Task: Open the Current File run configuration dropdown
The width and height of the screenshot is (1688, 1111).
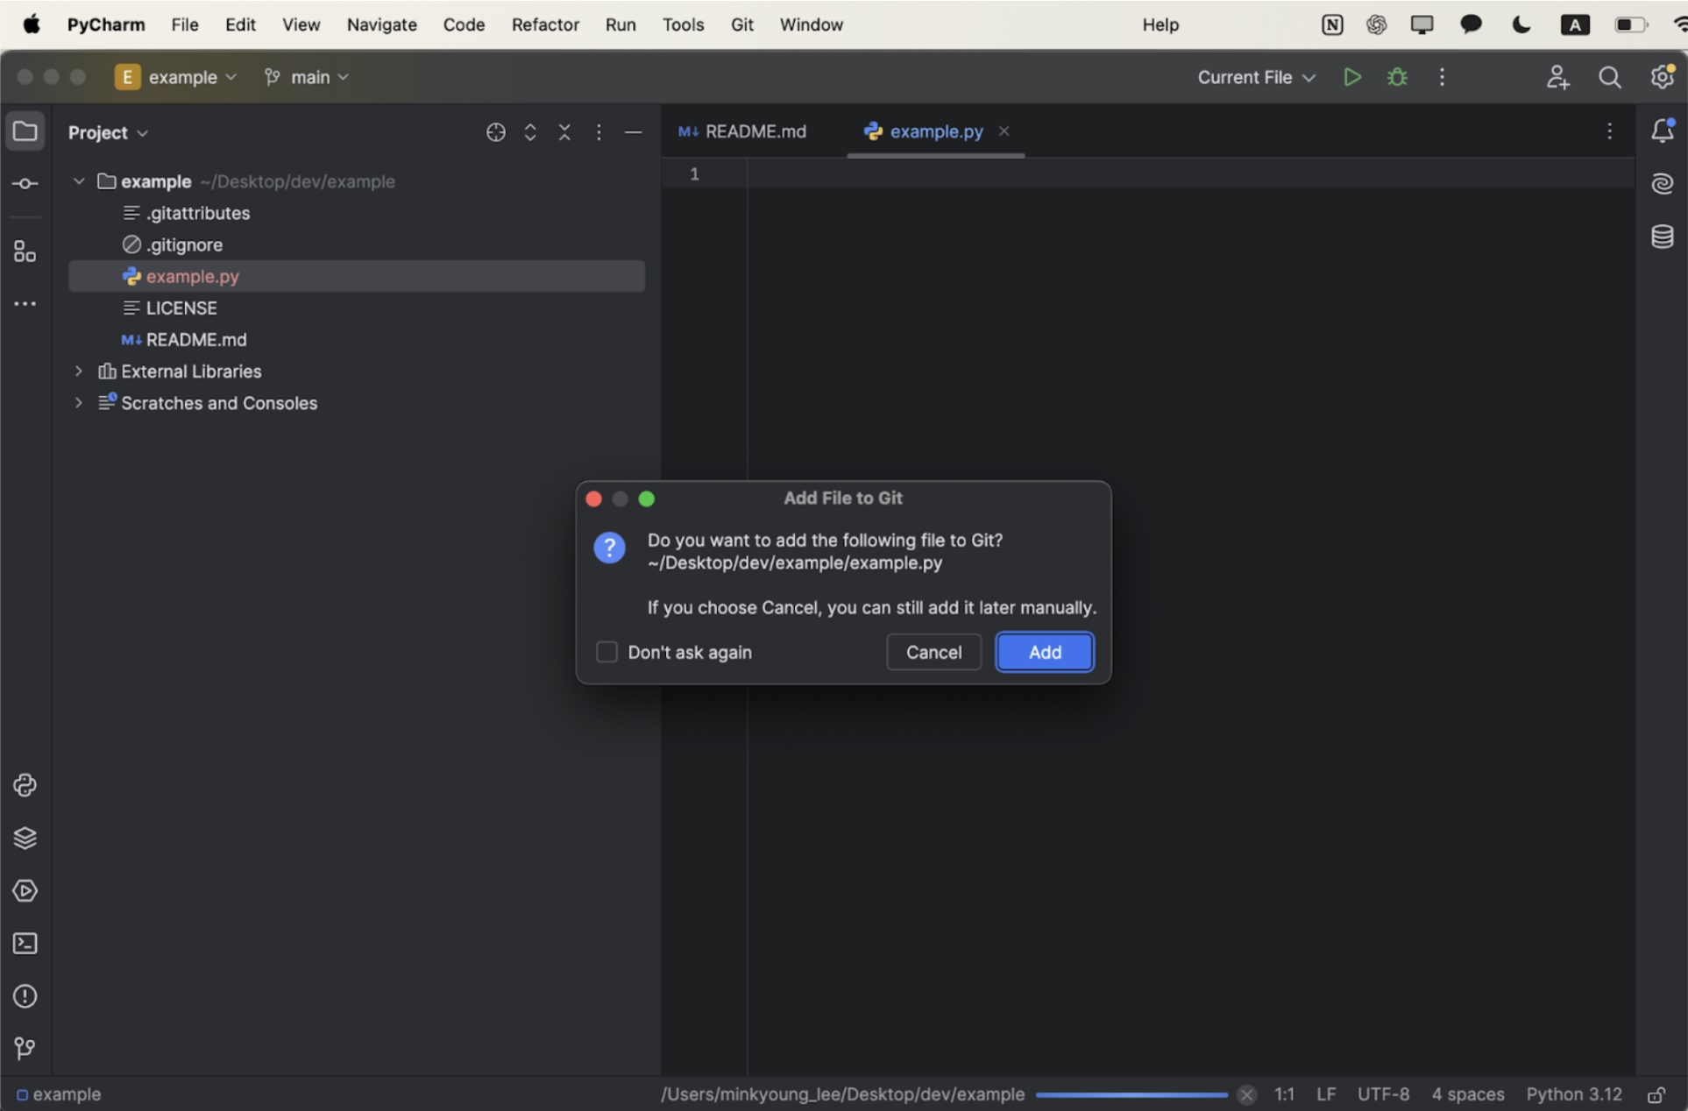Action: coord(1256,77)
